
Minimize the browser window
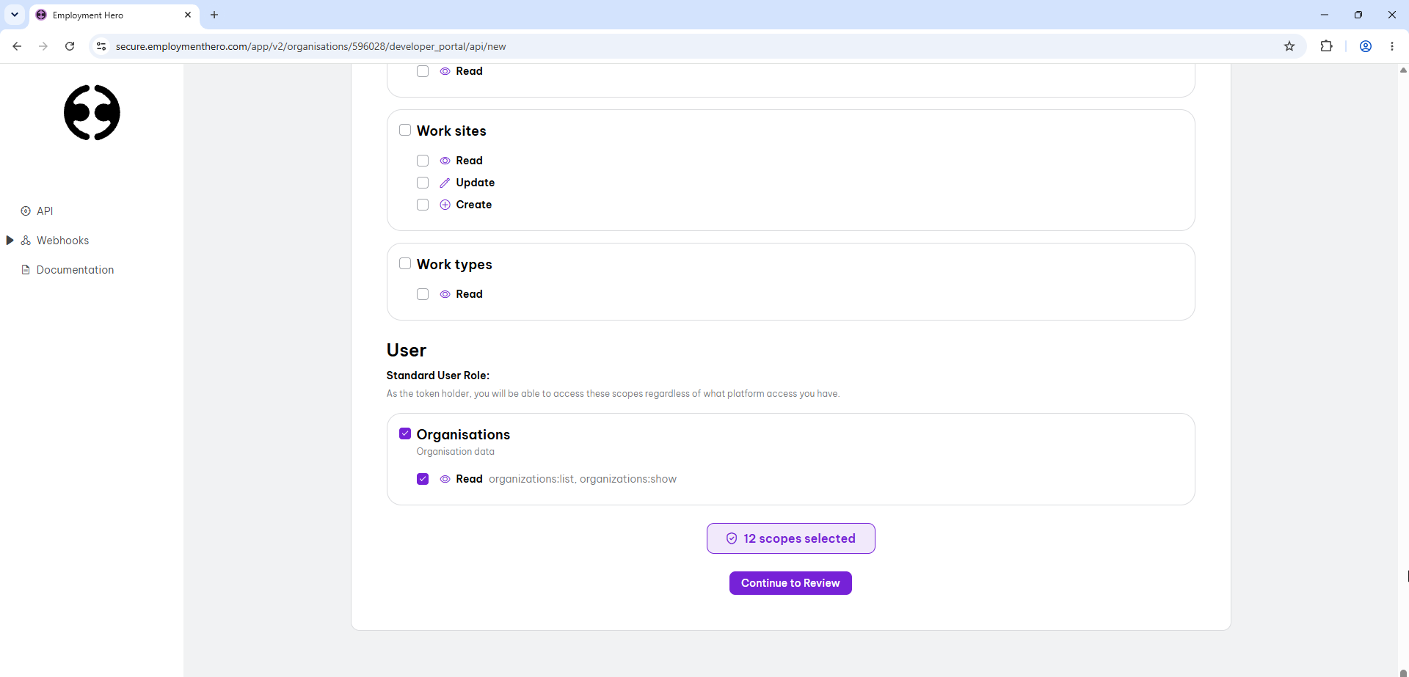1325,15
